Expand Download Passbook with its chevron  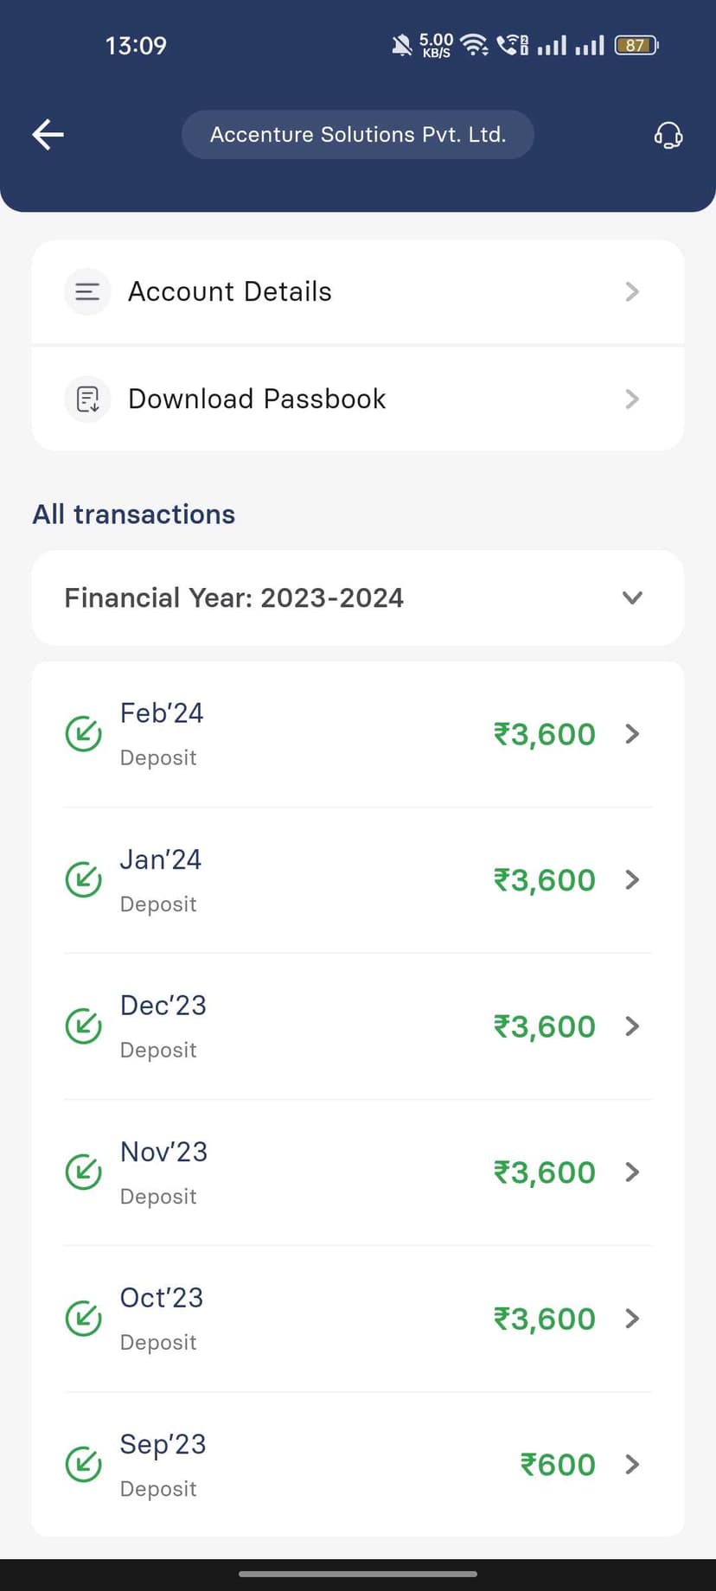point(632,399)
